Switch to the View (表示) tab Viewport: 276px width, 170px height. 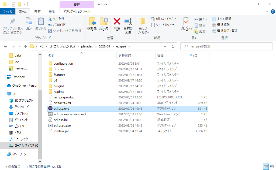coord(51,12)
